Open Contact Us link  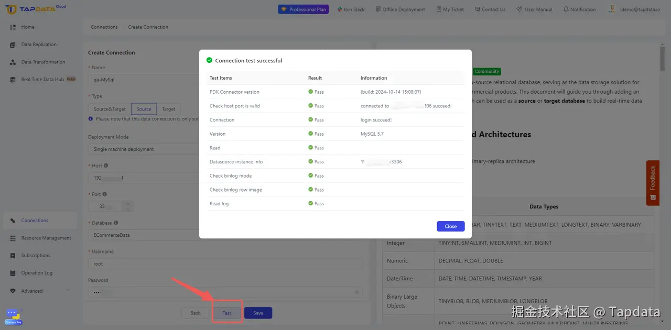pyautogui.click(x=490, y=9)
